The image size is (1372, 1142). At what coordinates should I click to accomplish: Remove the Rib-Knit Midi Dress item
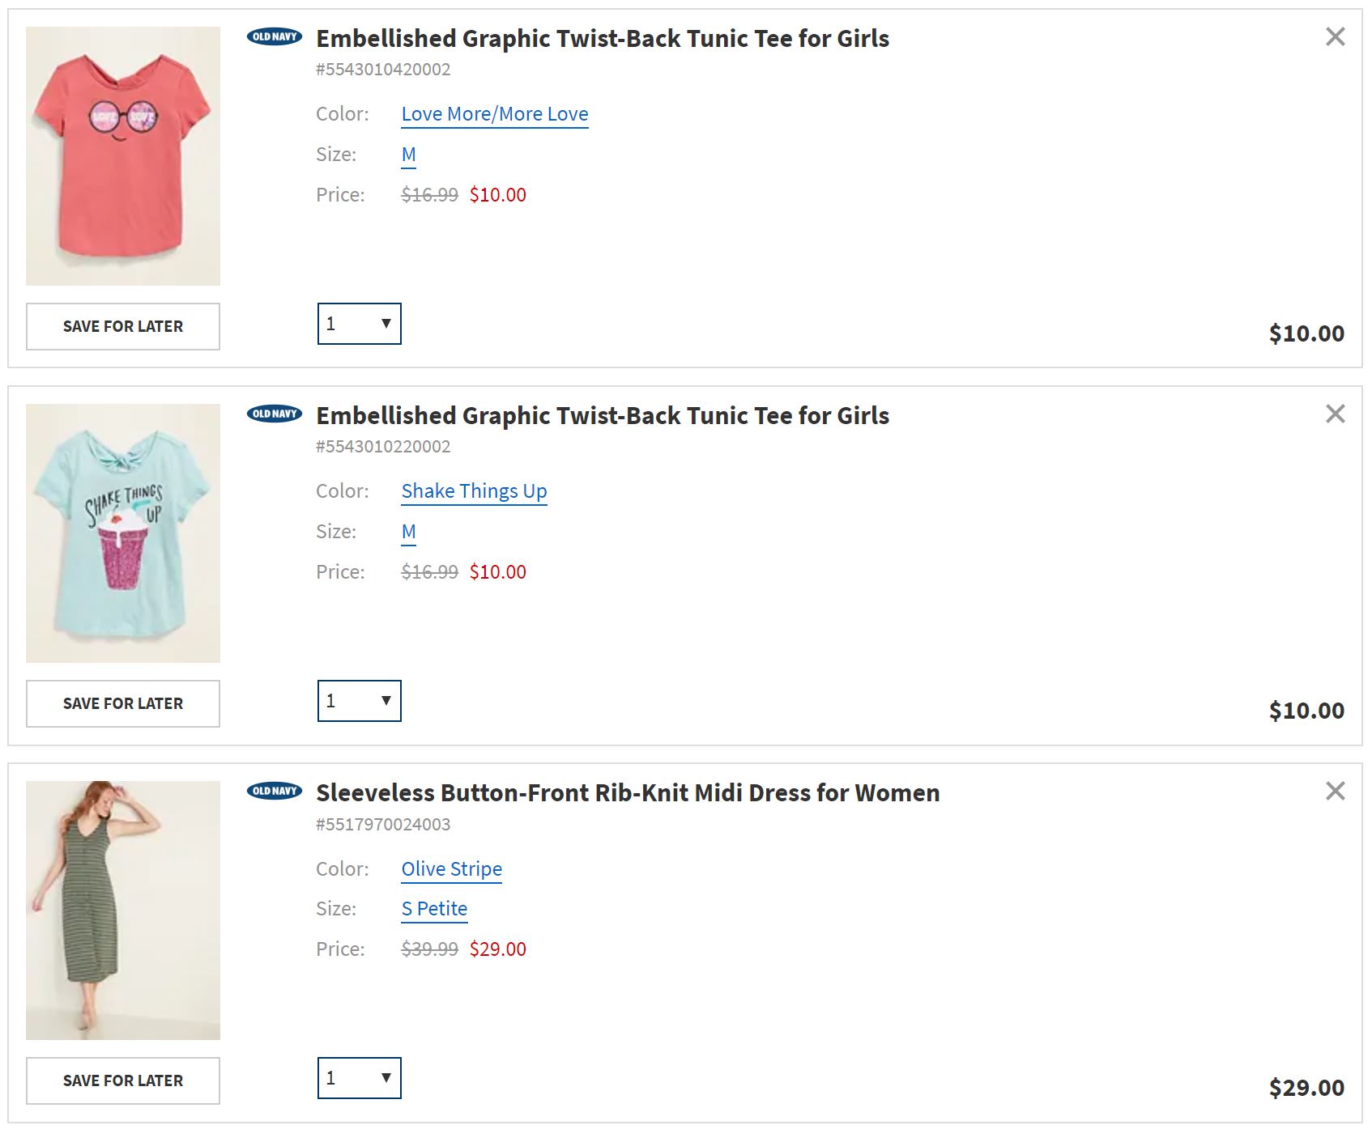[1335, 791]
